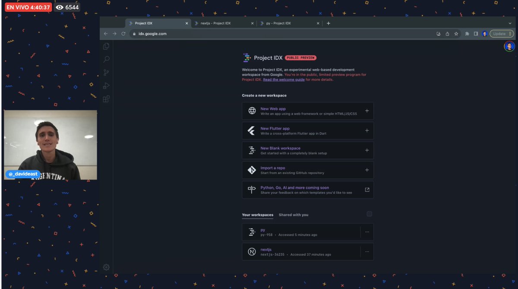Open a new browser tab with plus button
518x289 pixels.
[328, 23]
